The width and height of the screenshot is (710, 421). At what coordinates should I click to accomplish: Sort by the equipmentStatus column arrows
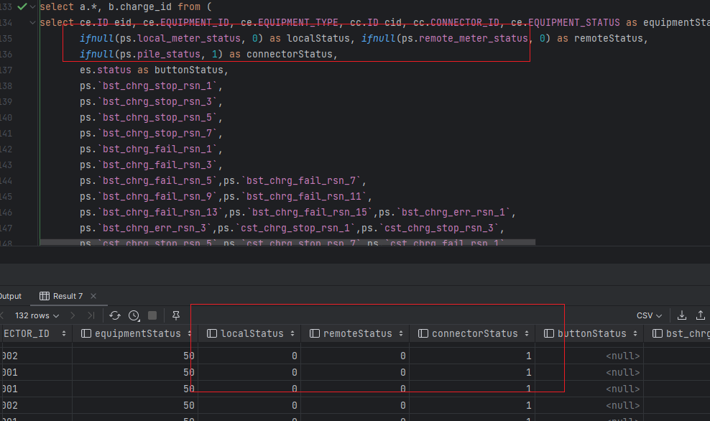coord(189,333)
